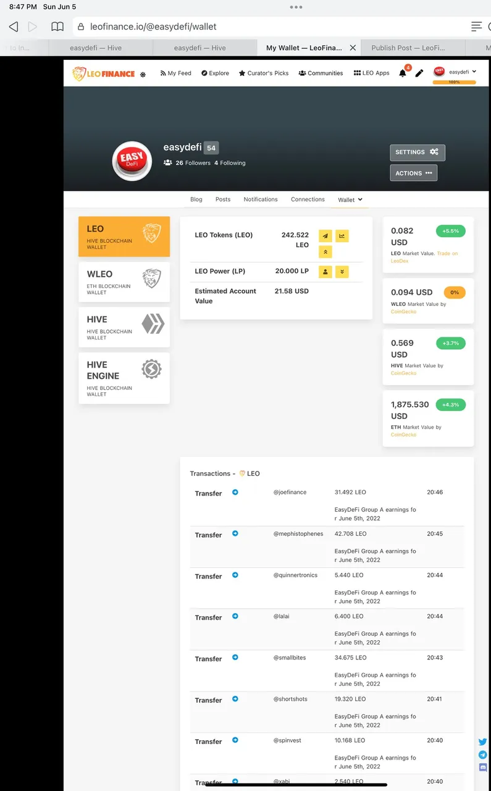The height and width of the screenshot is (791, 491).
Task: Click @mephistophenes username in transactions
Action: pyautogui.click(x=298, y=534)
